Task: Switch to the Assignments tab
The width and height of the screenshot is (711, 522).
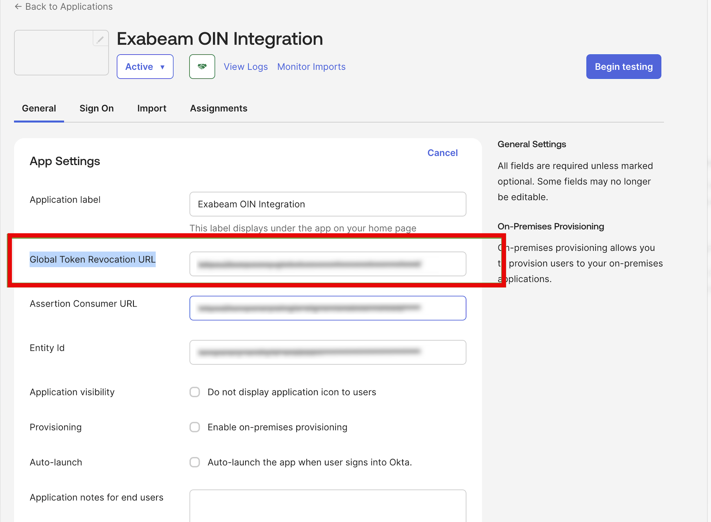Action: pyautogui.click(x=219, y=108)
